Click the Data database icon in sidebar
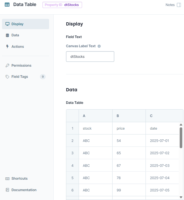 pos(7,35)
